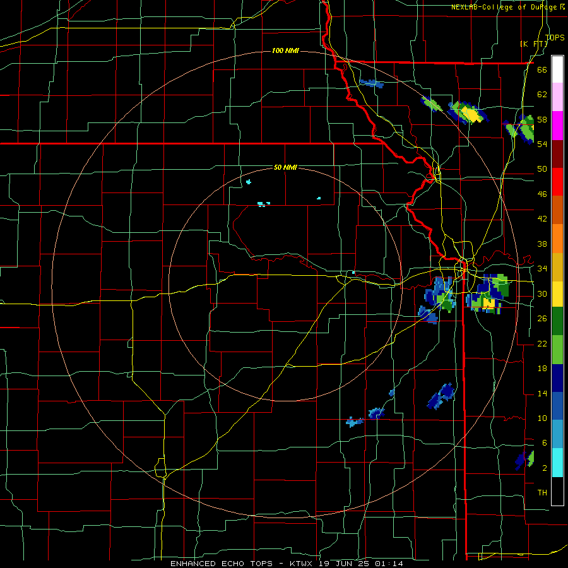Pick the bright yellow legend segment

(557, 294)
